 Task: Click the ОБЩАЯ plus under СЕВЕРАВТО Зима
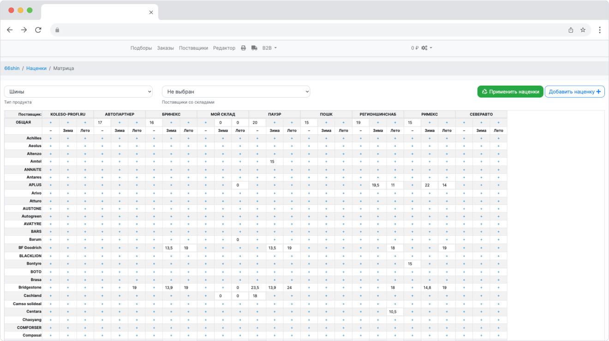click(481, 123)
